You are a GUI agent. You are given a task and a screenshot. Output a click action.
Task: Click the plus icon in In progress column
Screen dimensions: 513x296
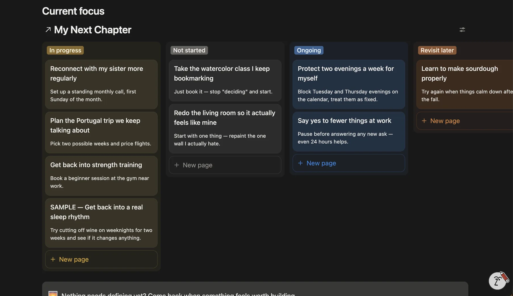click(53, 259)
